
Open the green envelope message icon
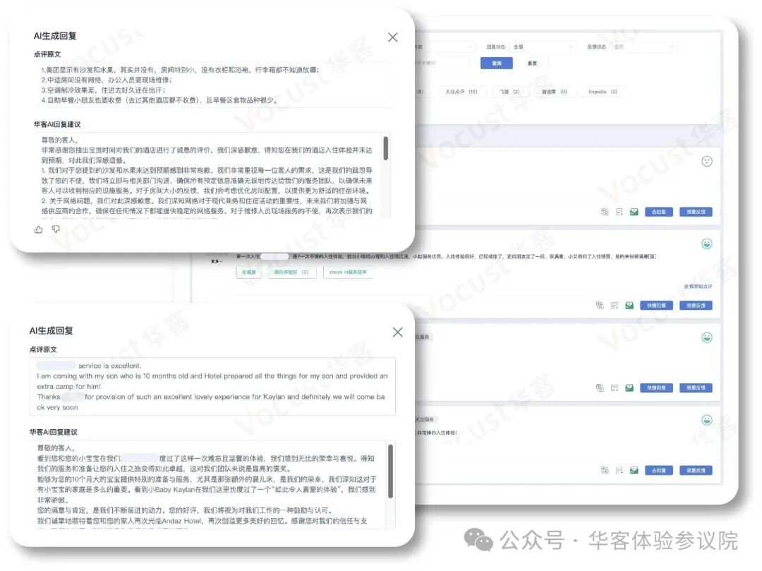633,211
